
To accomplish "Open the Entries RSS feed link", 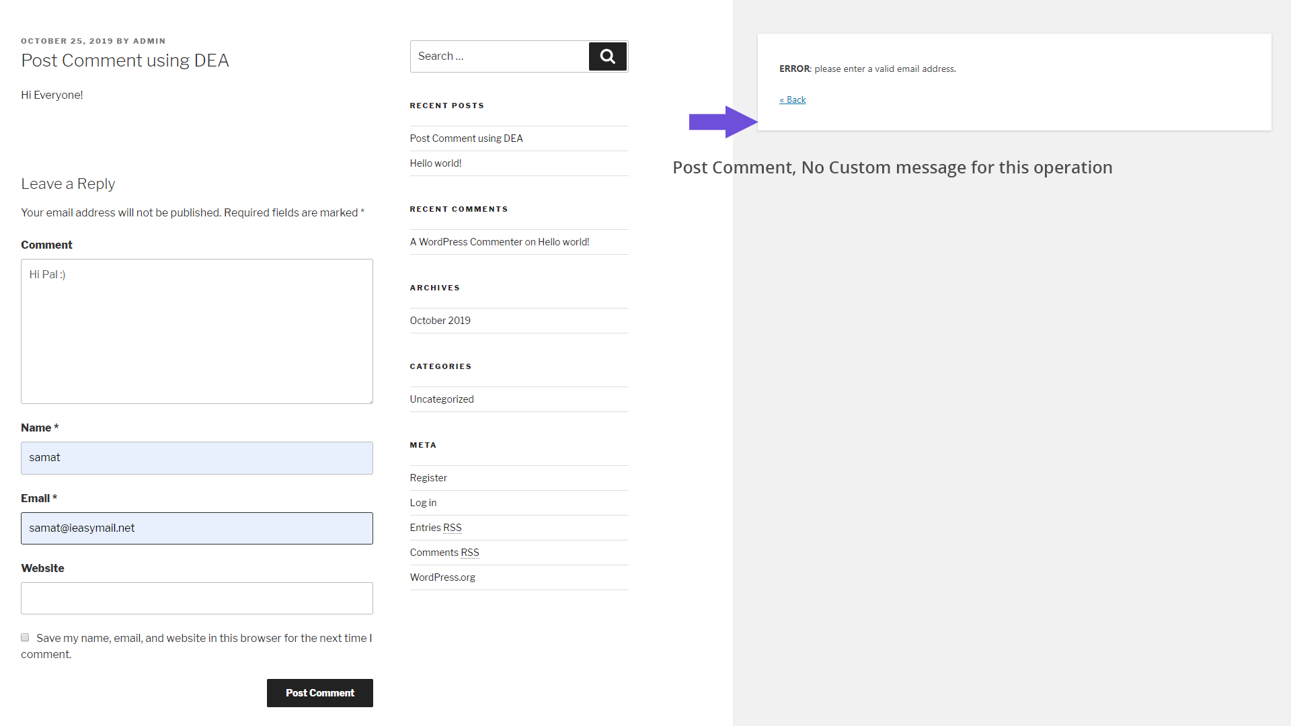I will (436, 528).
